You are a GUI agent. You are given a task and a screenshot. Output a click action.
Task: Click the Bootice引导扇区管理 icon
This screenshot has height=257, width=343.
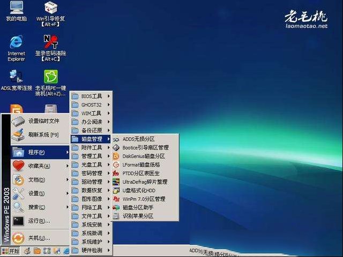(116, 148)
